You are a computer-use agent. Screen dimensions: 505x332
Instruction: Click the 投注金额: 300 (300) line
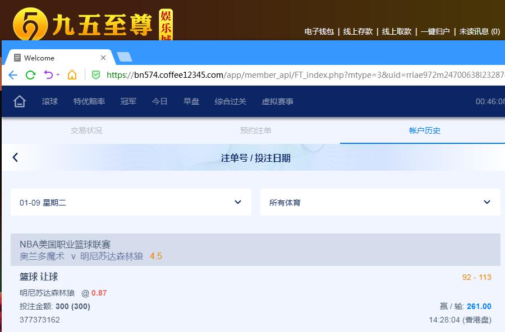point(55,306)
